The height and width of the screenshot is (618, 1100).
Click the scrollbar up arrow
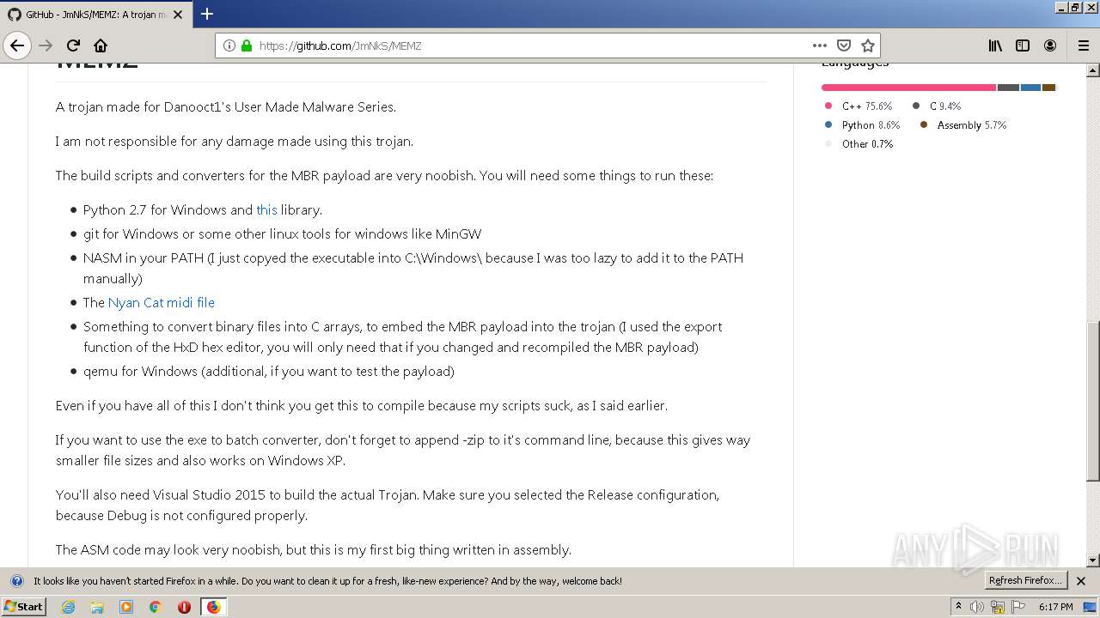1092,70
